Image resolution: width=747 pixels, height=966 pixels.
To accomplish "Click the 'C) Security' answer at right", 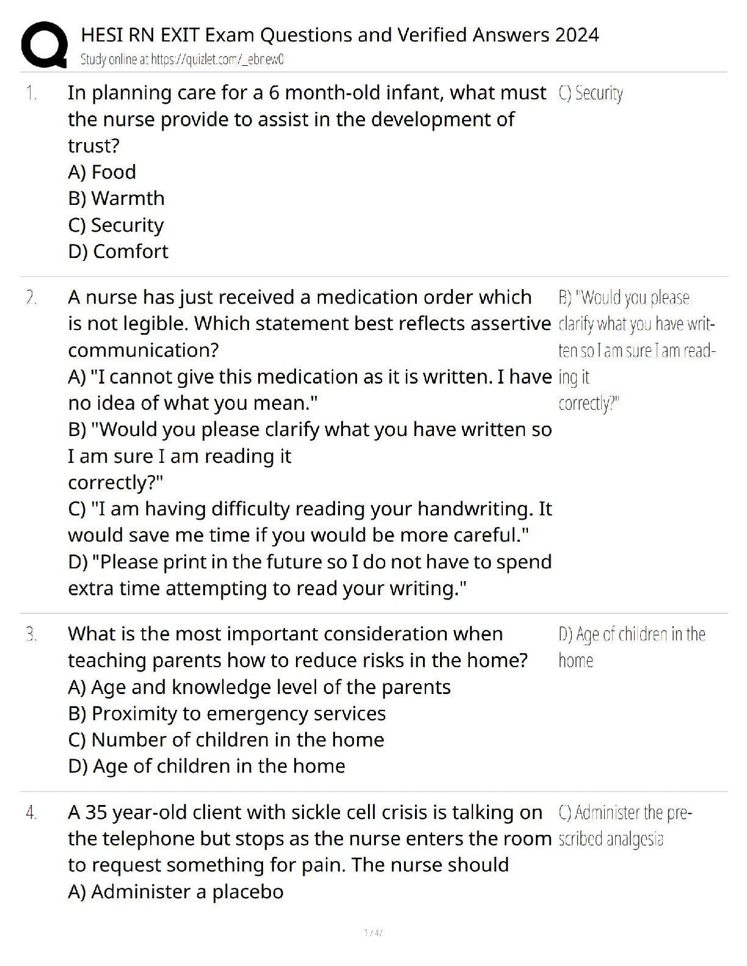I will tap(590, 93).
